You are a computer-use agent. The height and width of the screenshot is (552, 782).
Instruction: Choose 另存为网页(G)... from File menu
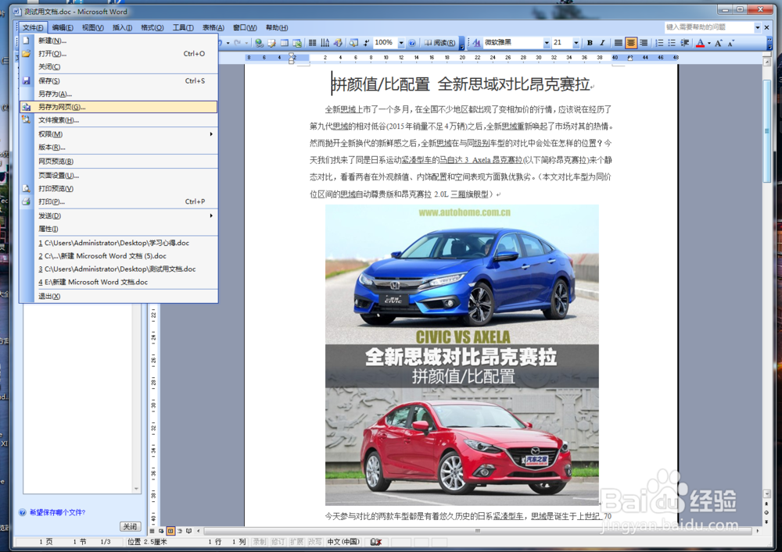coord(118,106)
